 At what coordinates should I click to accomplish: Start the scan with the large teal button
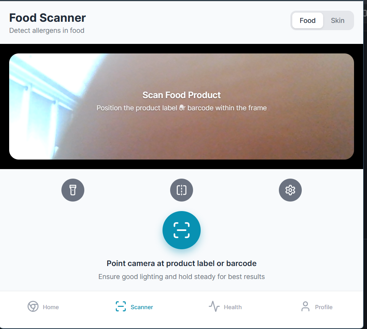pos(181,230)
